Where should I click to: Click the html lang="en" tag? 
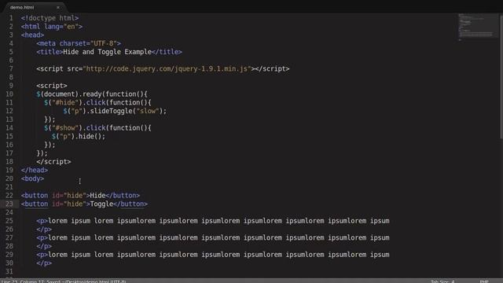pyautogui.click(x=52, y=26)
